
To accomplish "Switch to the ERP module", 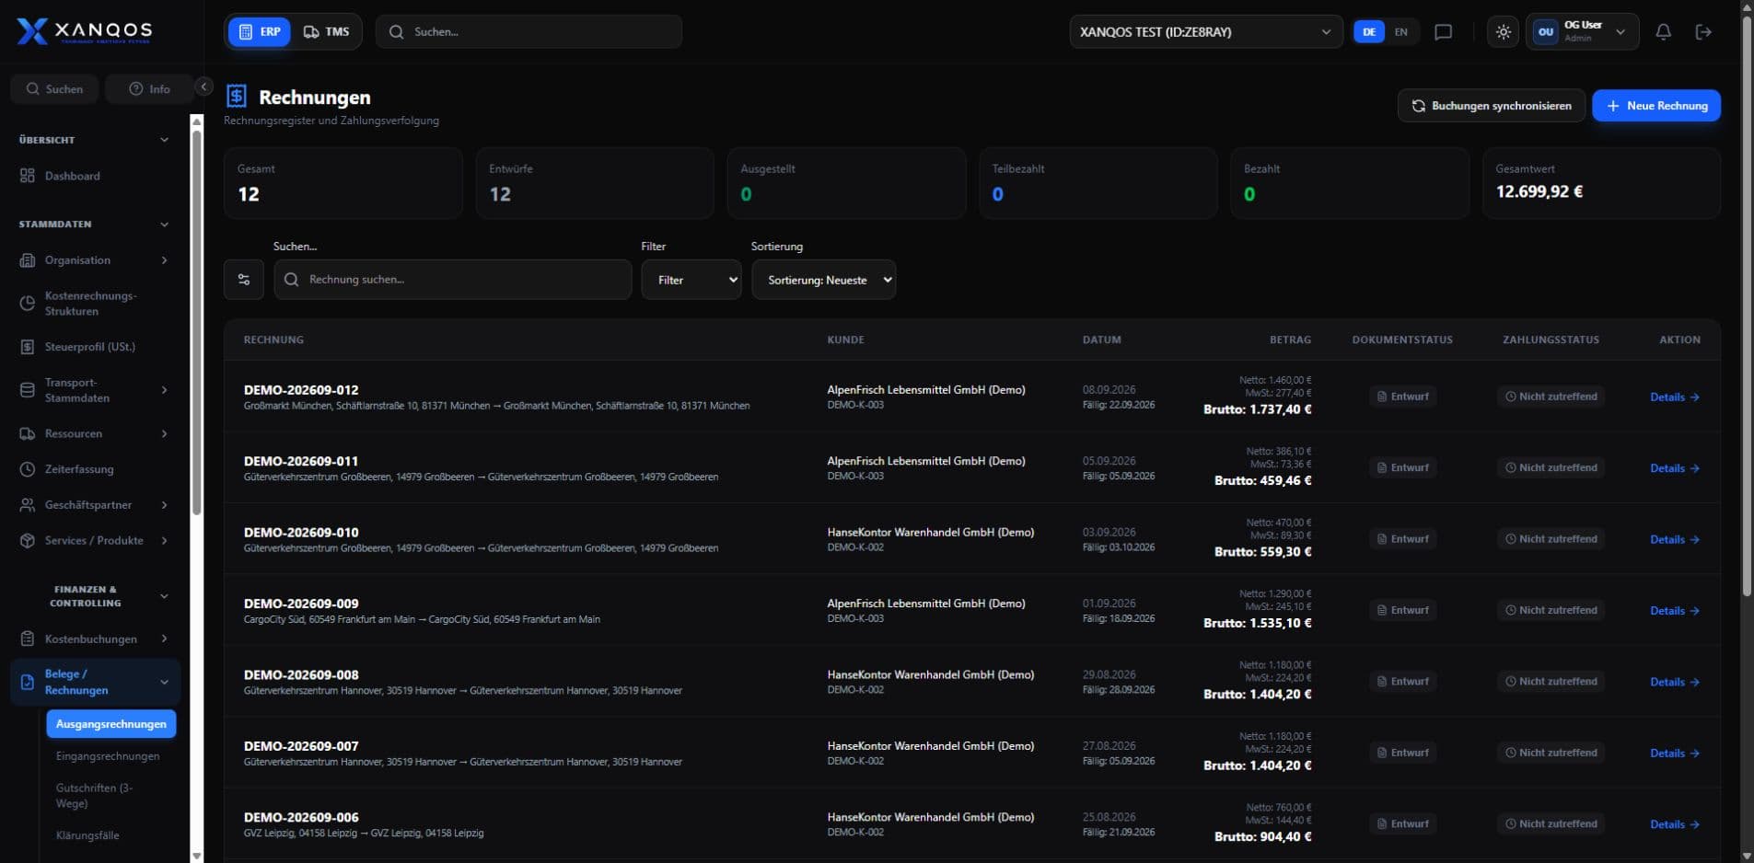I will pyautogui.click(x=260, y=32).
